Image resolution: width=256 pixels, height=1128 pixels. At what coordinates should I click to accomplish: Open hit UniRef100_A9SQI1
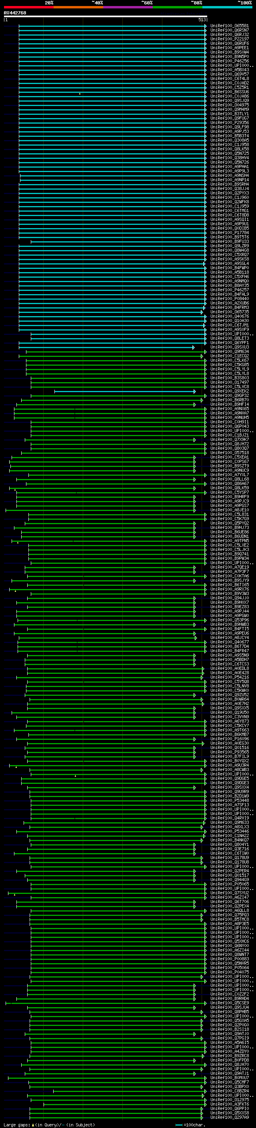(x=230, y=219)
